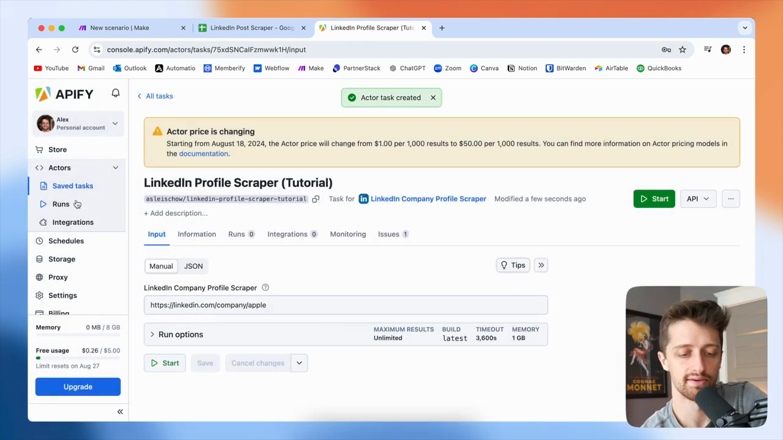Click the Upgrade button
Image resolution: width=783 pixels, height=440 pixels.
[78, 387]
